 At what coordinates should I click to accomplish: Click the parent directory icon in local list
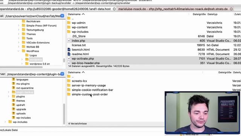click(x=69, y=19)
